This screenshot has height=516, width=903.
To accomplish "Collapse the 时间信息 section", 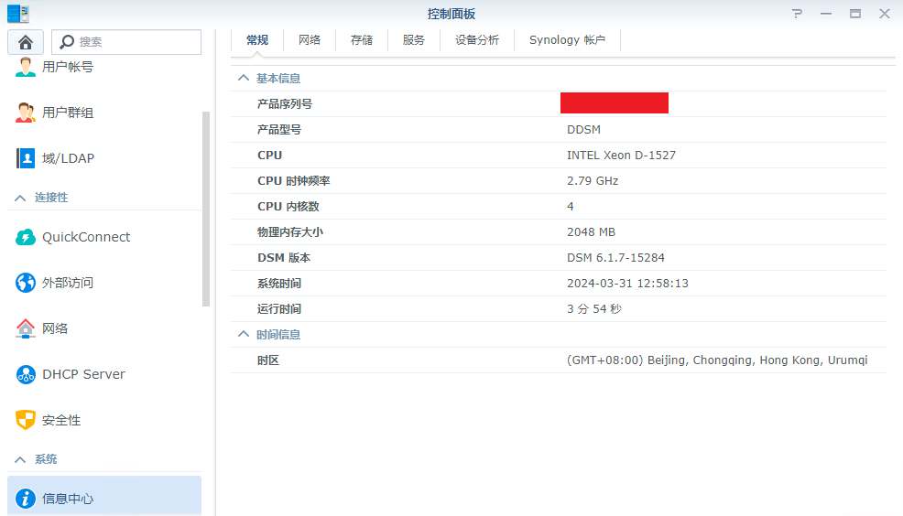I will pos(244,335).
